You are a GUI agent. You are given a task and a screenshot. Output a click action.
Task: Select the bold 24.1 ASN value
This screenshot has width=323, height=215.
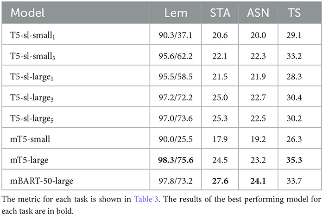[x=258, y=181]
